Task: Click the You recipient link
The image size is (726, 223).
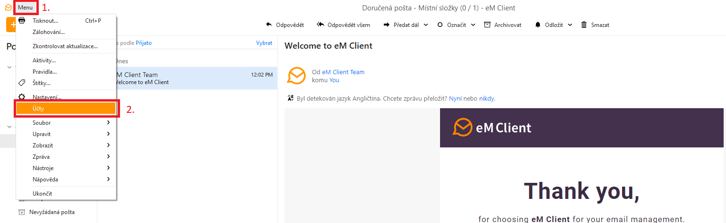Action: point(334,80)
